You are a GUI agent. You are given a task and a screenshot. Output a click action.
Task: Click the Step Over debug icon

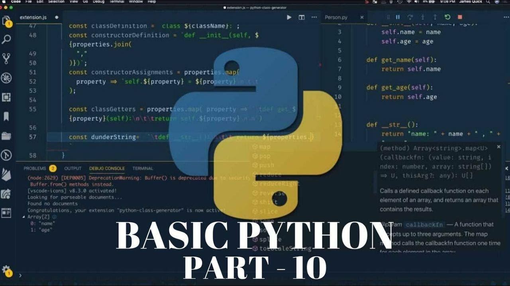[410, 17]
